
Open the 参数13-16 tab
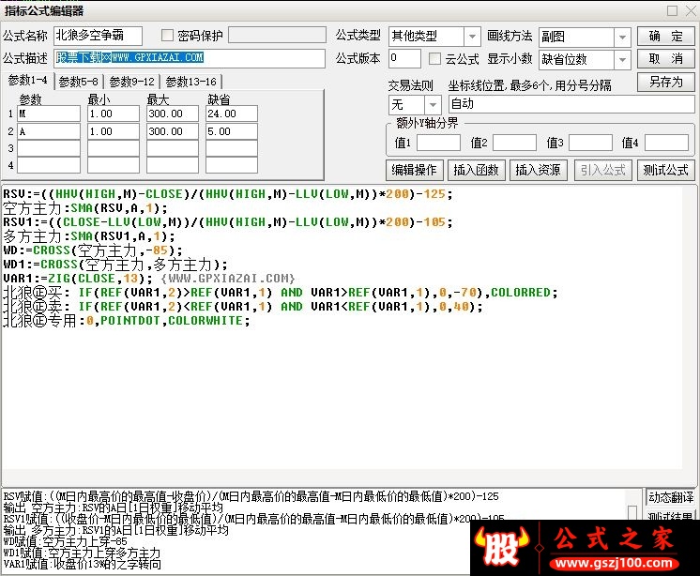[x=190, y=82]
